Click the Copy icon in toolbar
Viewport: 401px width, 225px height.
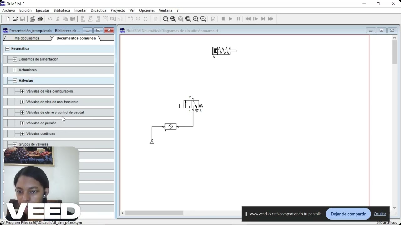pos(65,19)
